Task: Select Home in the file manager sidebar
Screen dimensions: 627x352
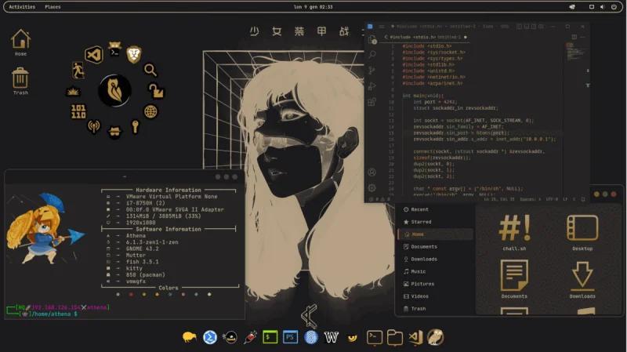Action: (x=435, y=234)
